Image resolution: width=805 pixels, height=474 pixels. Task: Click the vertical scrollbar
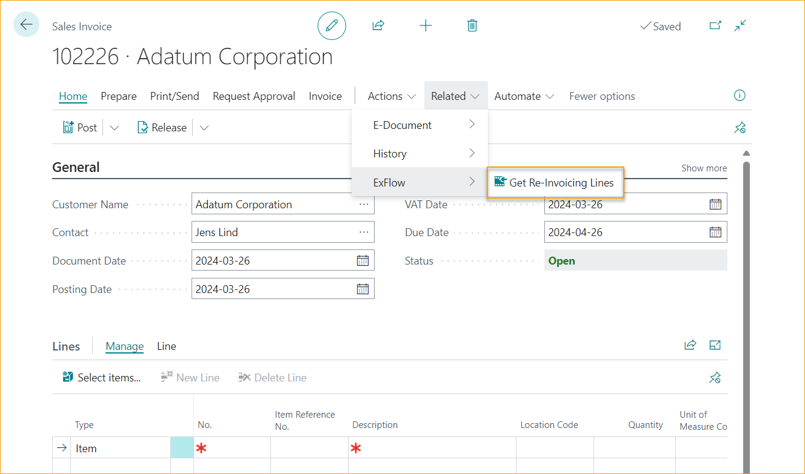[x=746, y=303]
